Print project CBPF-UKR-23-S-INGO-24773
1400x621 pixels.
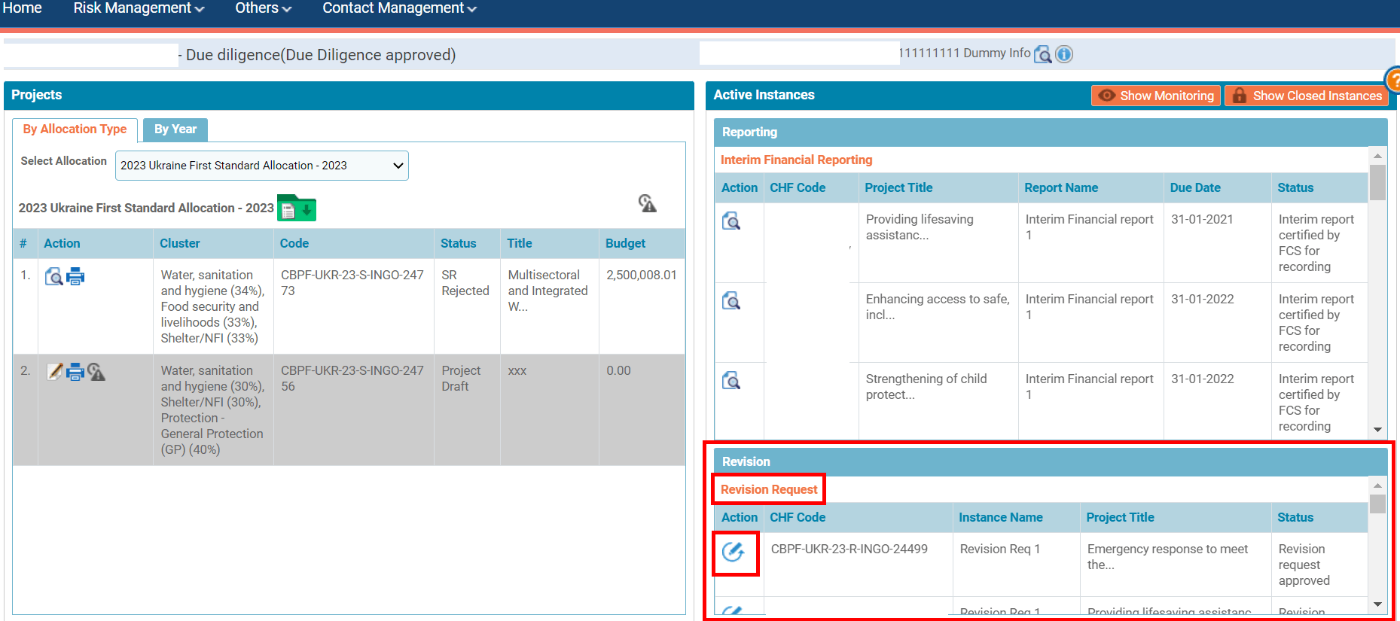[75, 276]
